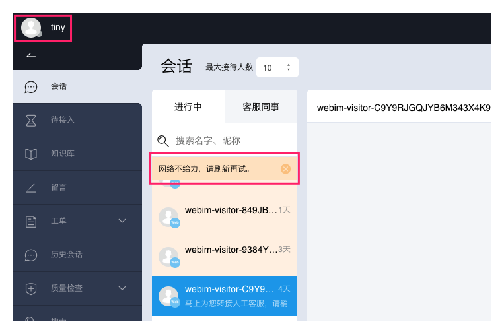
Task: Click the 留言 pencil icon
Action: [31, 187]
